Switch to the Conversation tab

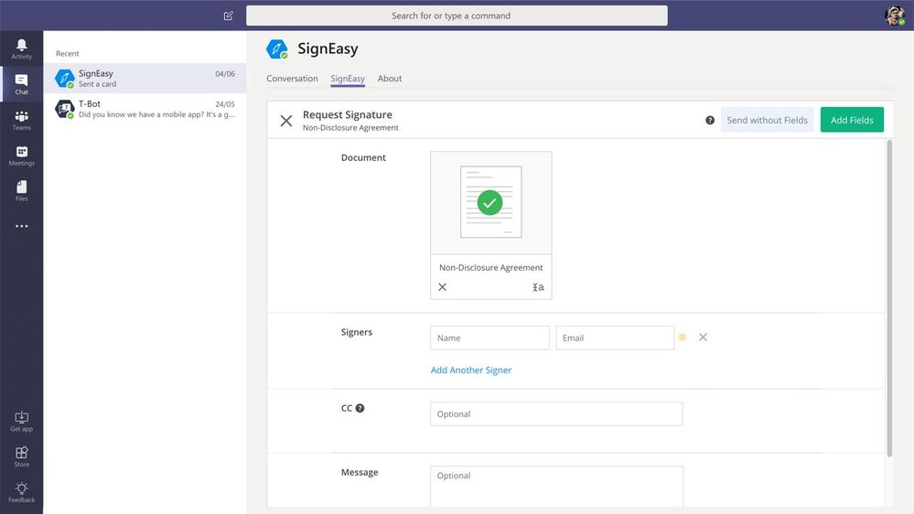point(292,79)
